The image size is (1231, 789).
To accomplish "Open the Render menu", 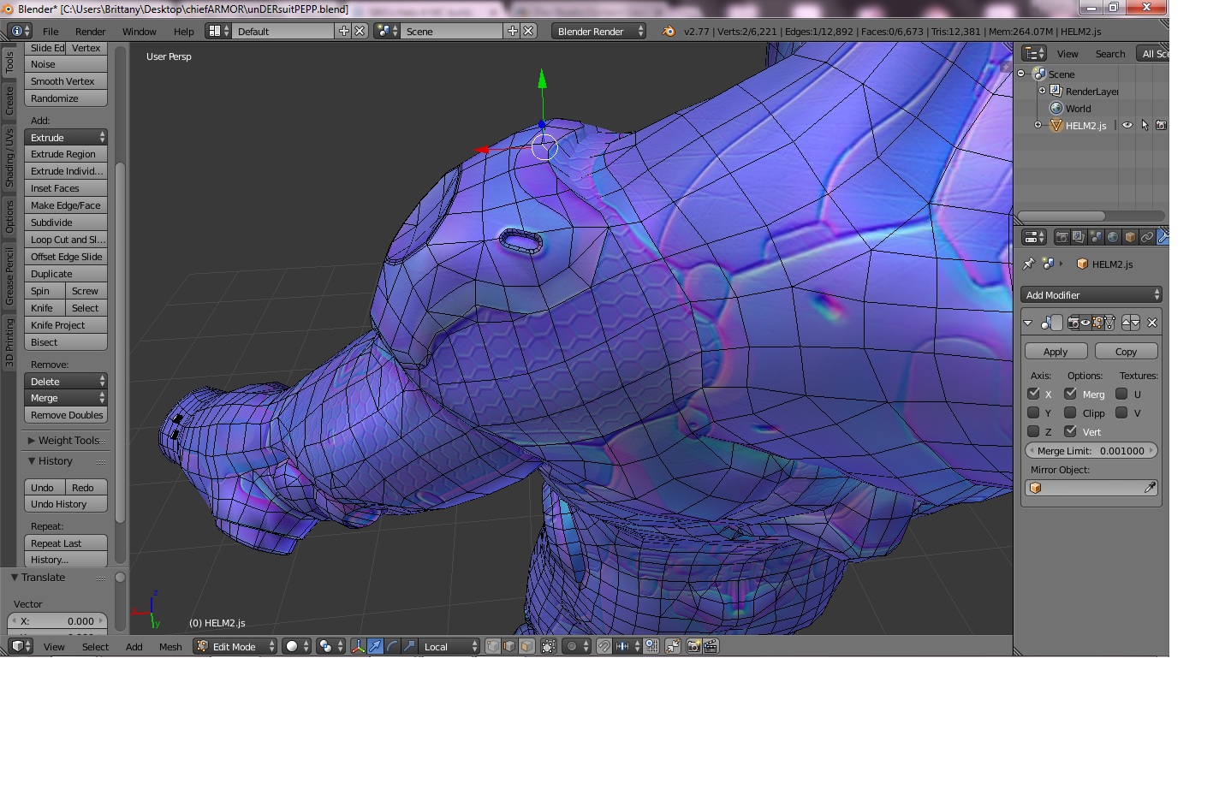I will (x=90, y=32).
